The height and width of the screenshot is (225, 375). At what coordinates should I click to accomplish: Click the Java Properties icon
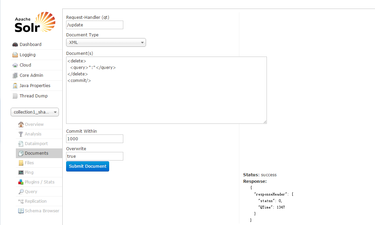tap(15, 86)
